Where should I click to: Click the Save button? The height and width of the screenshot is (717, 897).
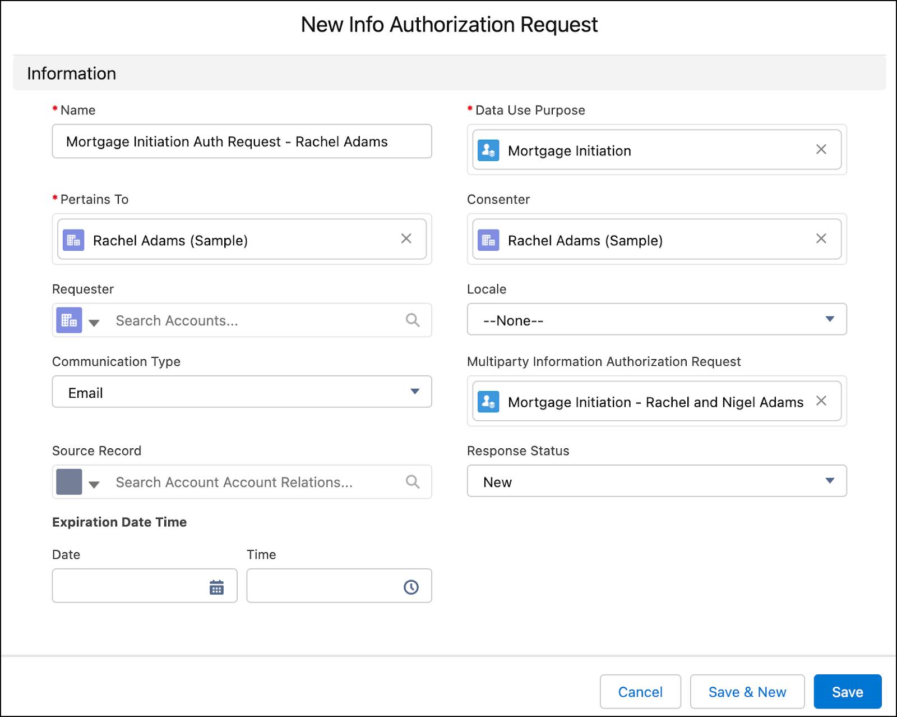tap(848, 692)
